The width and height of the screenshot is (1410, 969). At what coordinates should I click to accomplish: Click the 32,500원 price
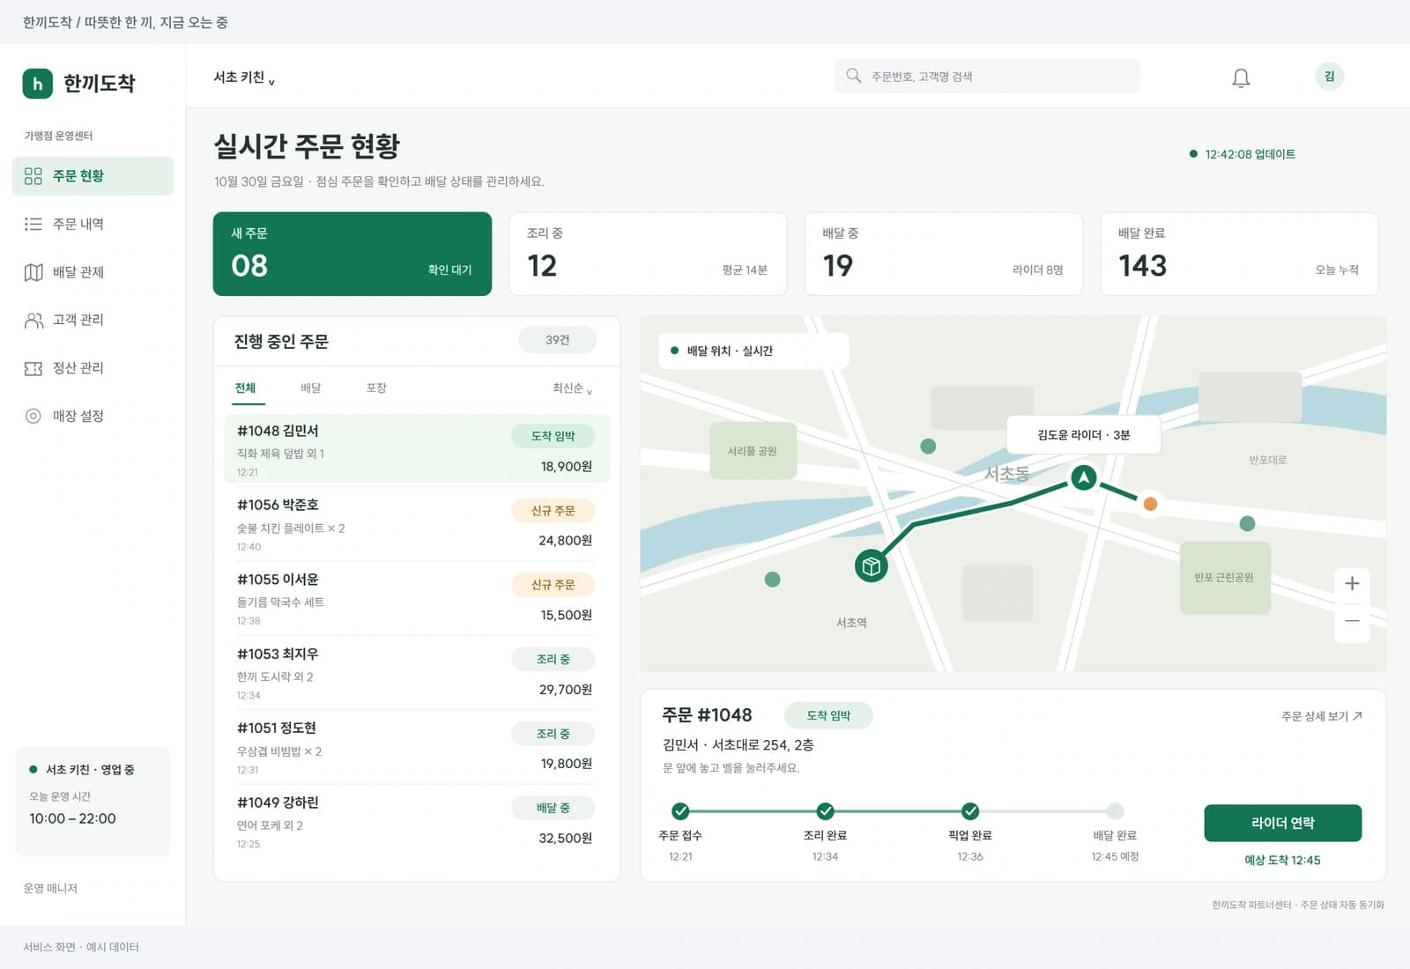click(566, 838)
